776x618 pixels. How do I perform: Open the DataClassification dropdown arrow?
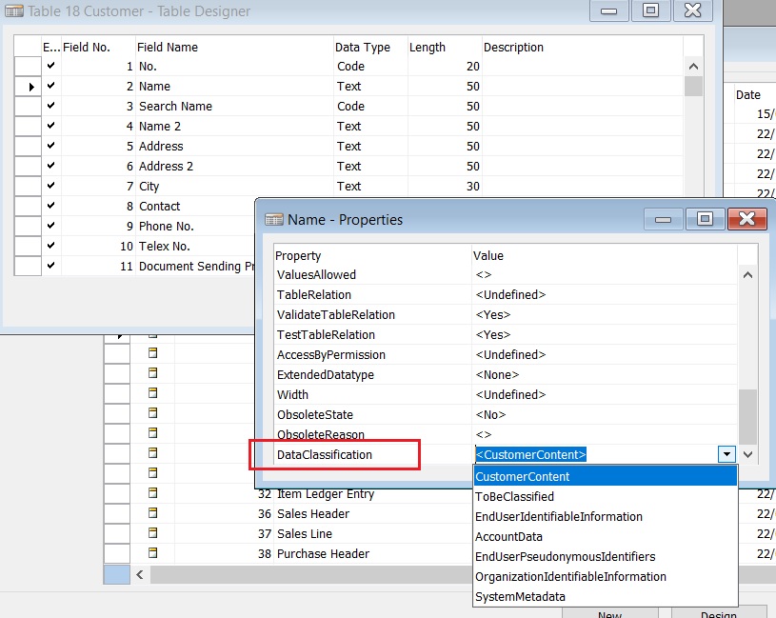(x=726, y=455)
